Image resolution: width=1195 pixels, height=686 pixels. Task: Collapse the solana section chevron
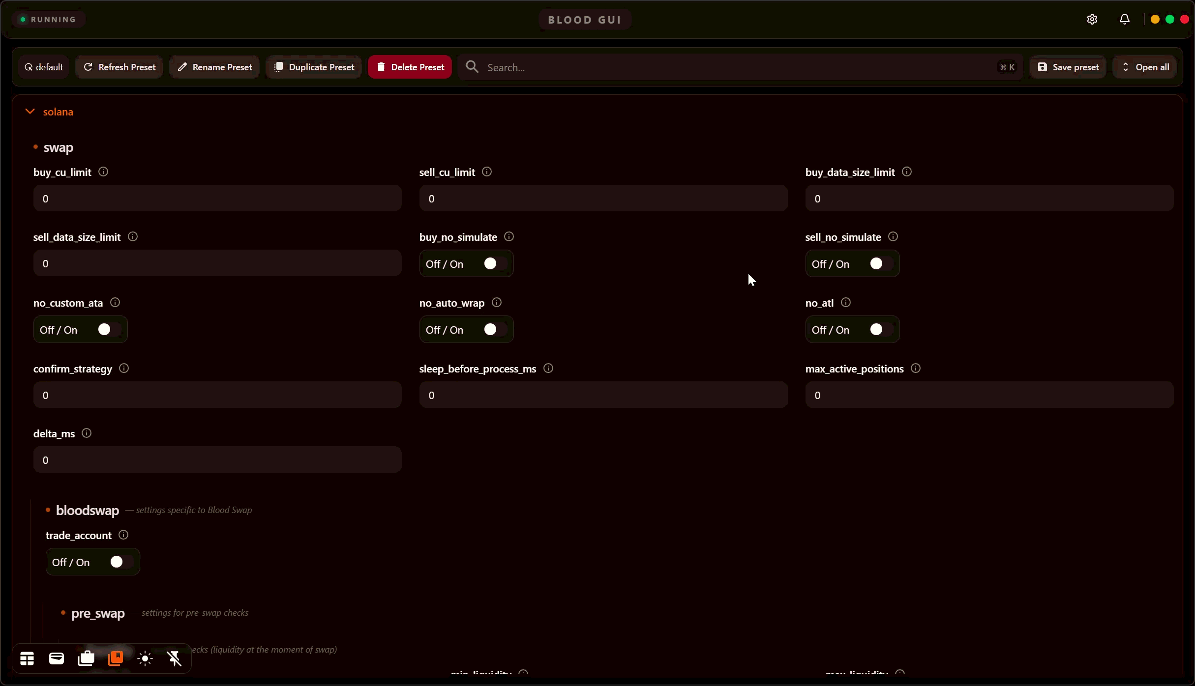30,112
